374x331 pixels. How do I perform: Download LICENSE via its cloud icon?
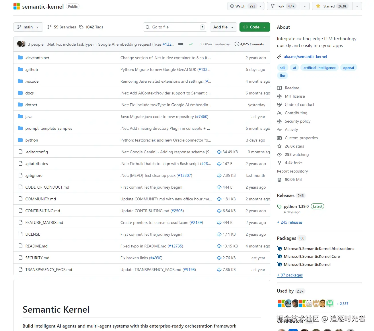(x=219, y=235)
